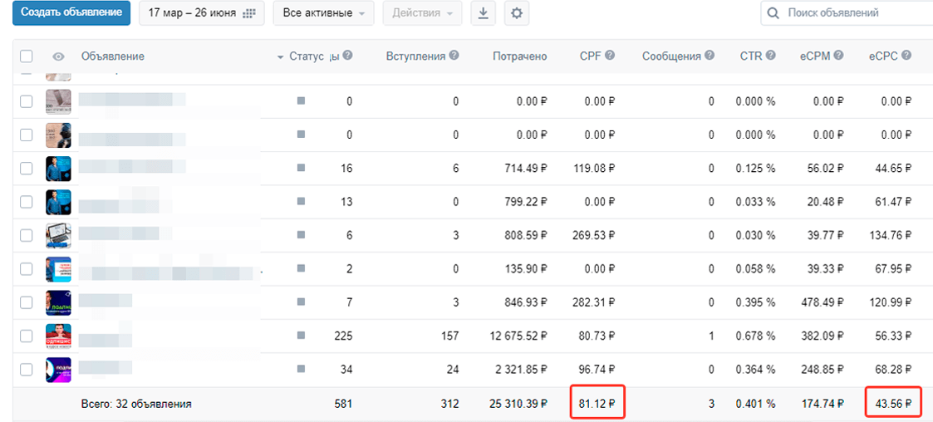Open the 17 мар – 26 июня date picker
933x422 pixels.
[201, 13]
